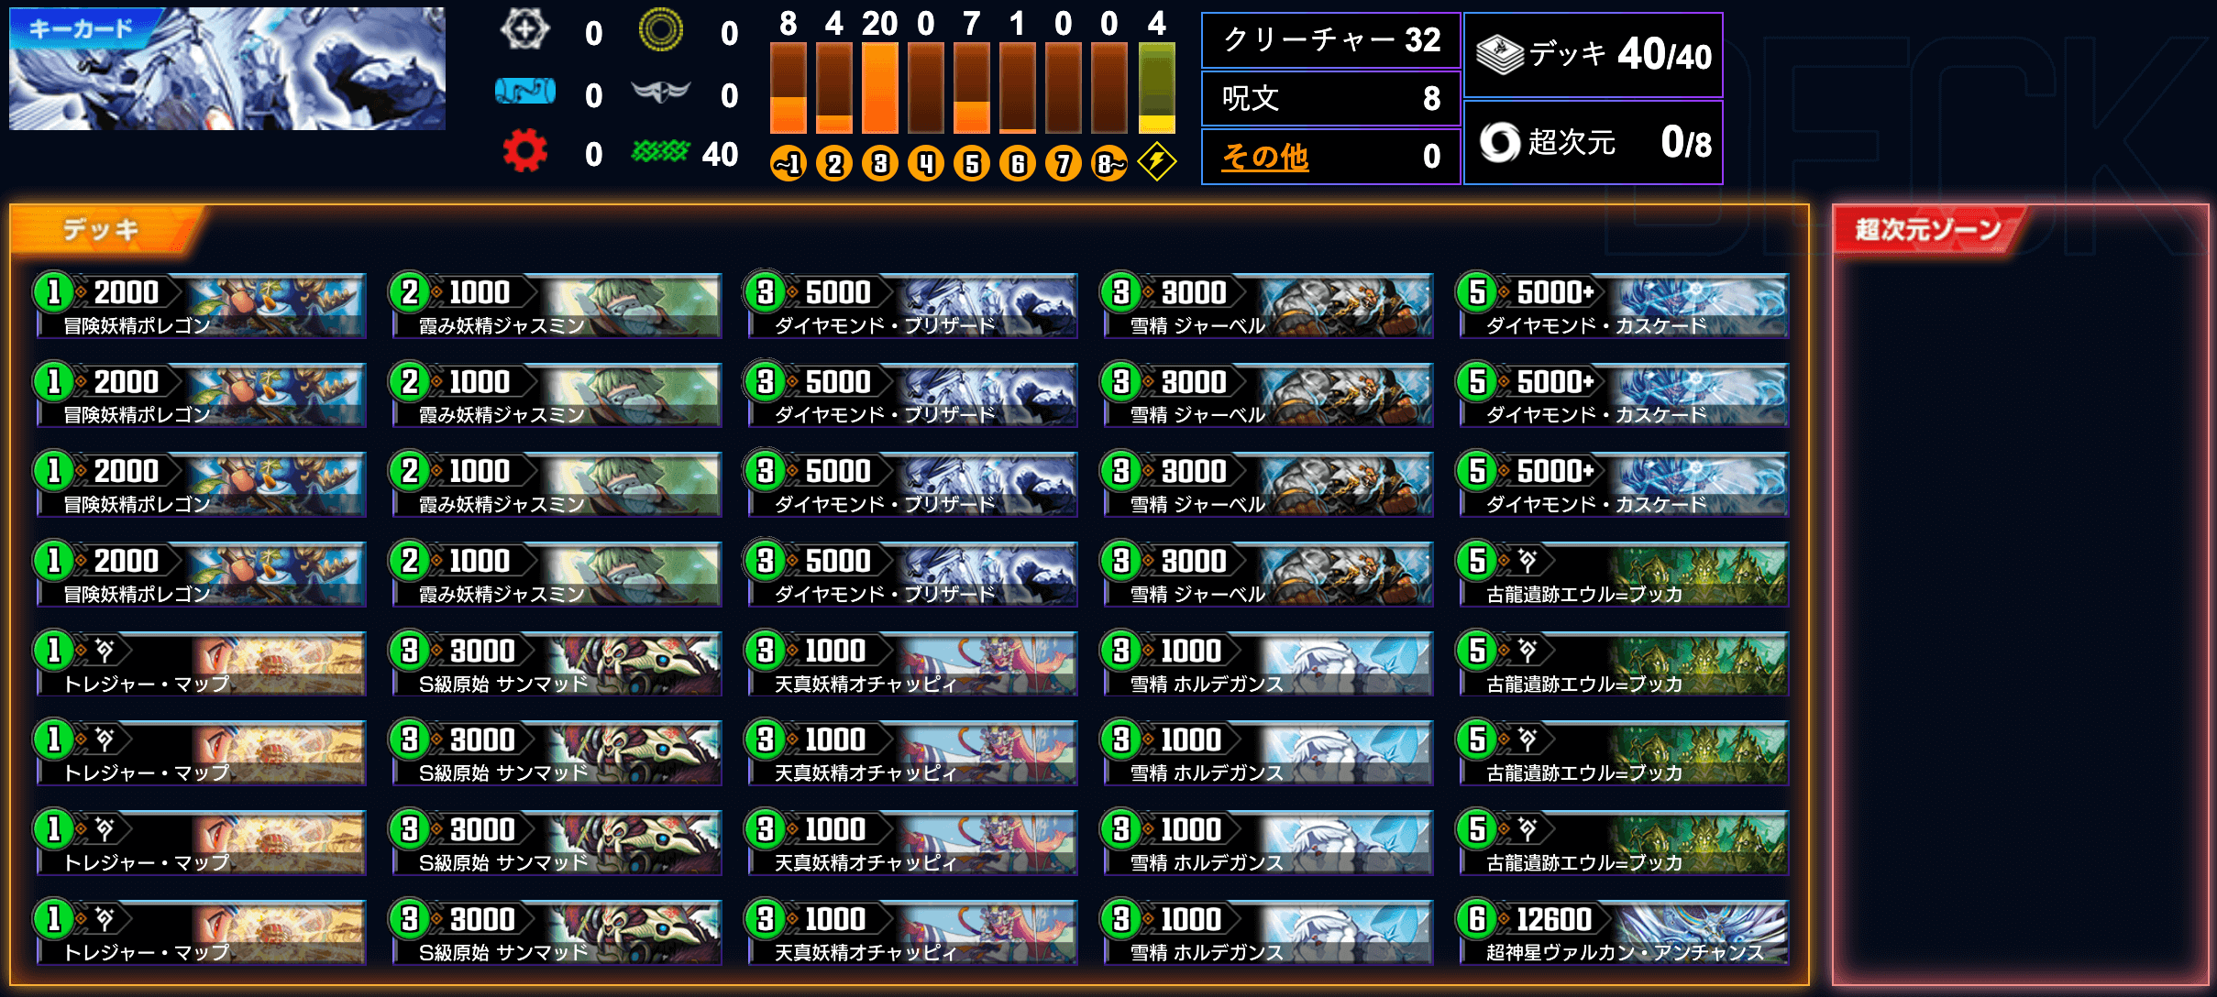Switch to the 超次元ゾーン tab header

(1929, 229)
